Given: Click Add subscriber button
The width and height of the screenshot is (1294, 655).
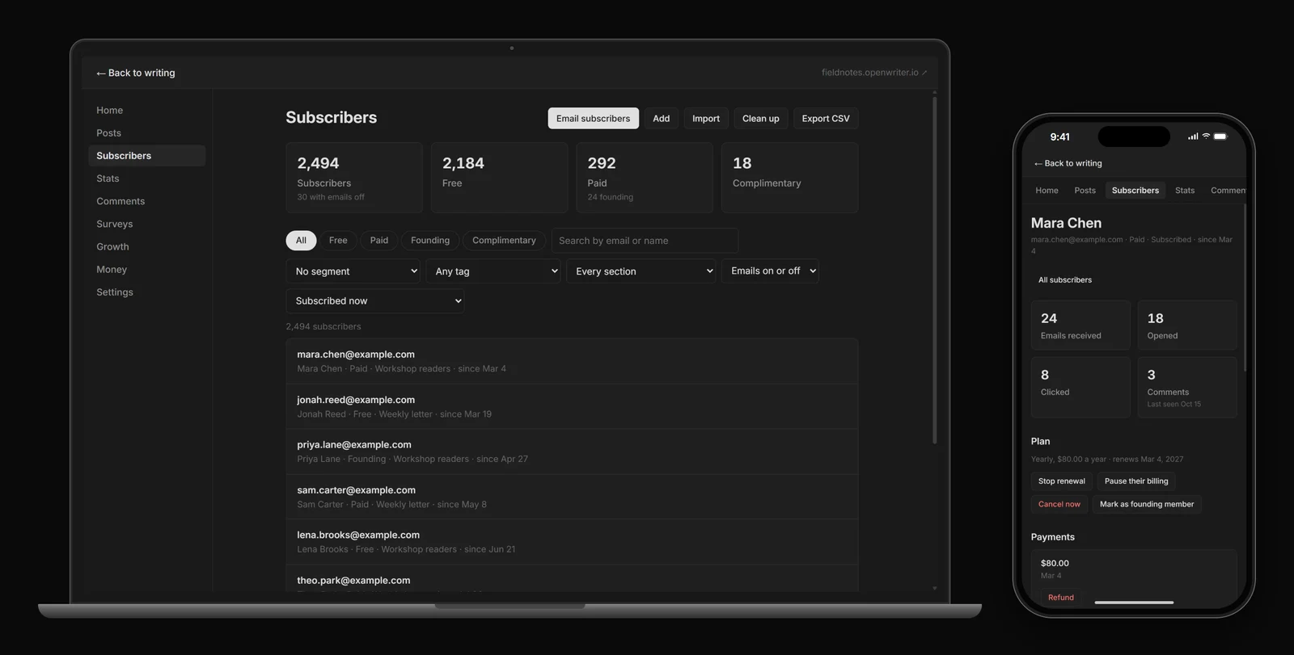Looking at the screenshot, I should [x=661, y=118].
